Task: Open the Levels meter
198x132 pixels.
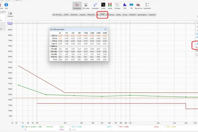Action: (x=110, y=6)
